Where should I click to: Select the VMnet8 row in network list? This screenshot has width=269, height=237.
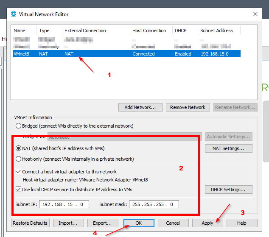[x=127, y=54]
